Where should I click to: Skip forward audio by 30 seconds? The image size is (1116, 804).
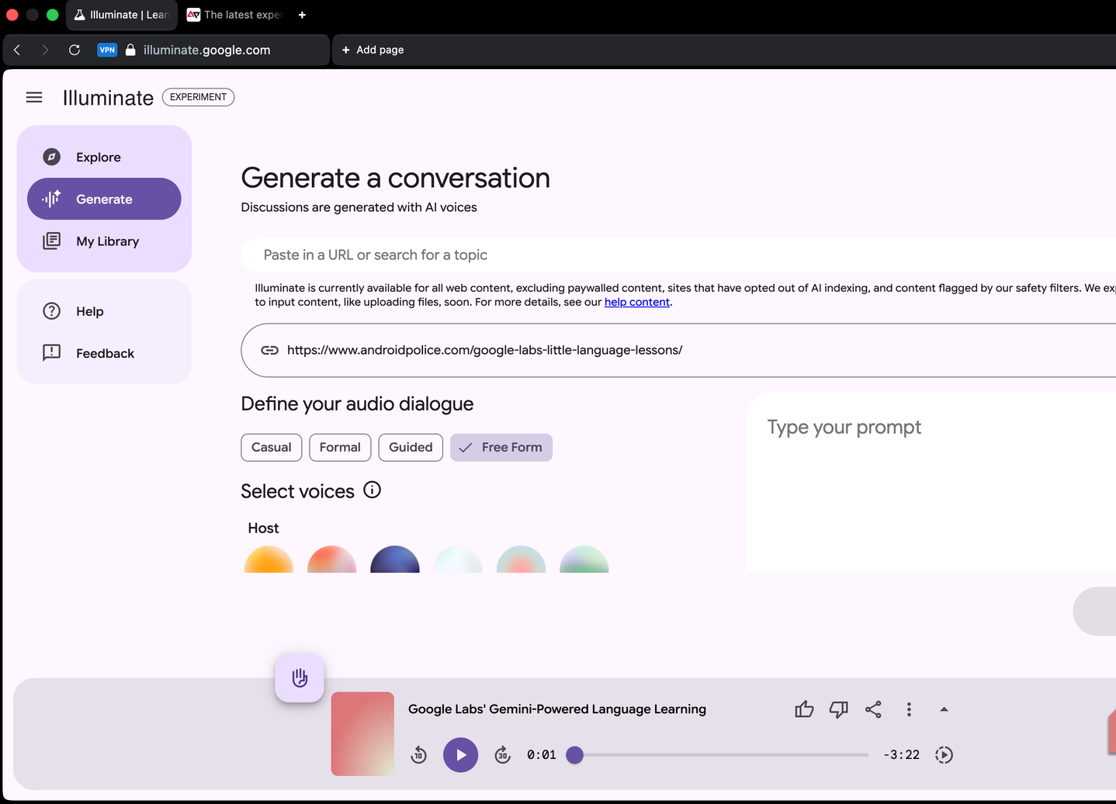click(502, 755)
